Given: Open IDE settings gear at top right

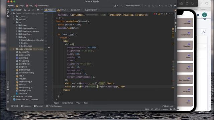Looking at the screenshot, I should [x=175, y=6].
